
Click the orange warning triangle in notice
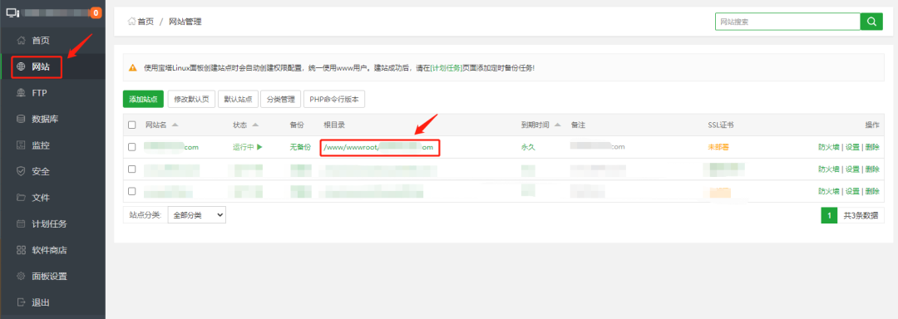(x=133, y=68)
